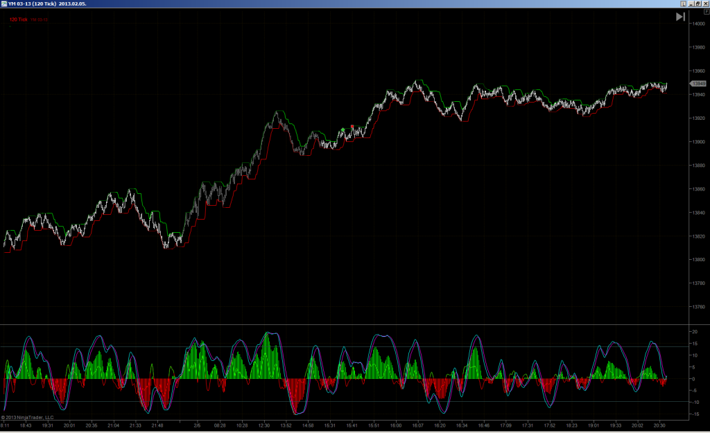Click the 16:00 time axis label
The image size is (710, 433).
396,425
